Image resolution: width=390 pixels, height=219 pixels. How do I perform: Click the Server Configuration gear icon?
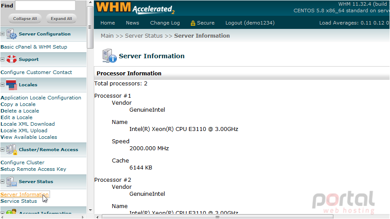(11, 34)
